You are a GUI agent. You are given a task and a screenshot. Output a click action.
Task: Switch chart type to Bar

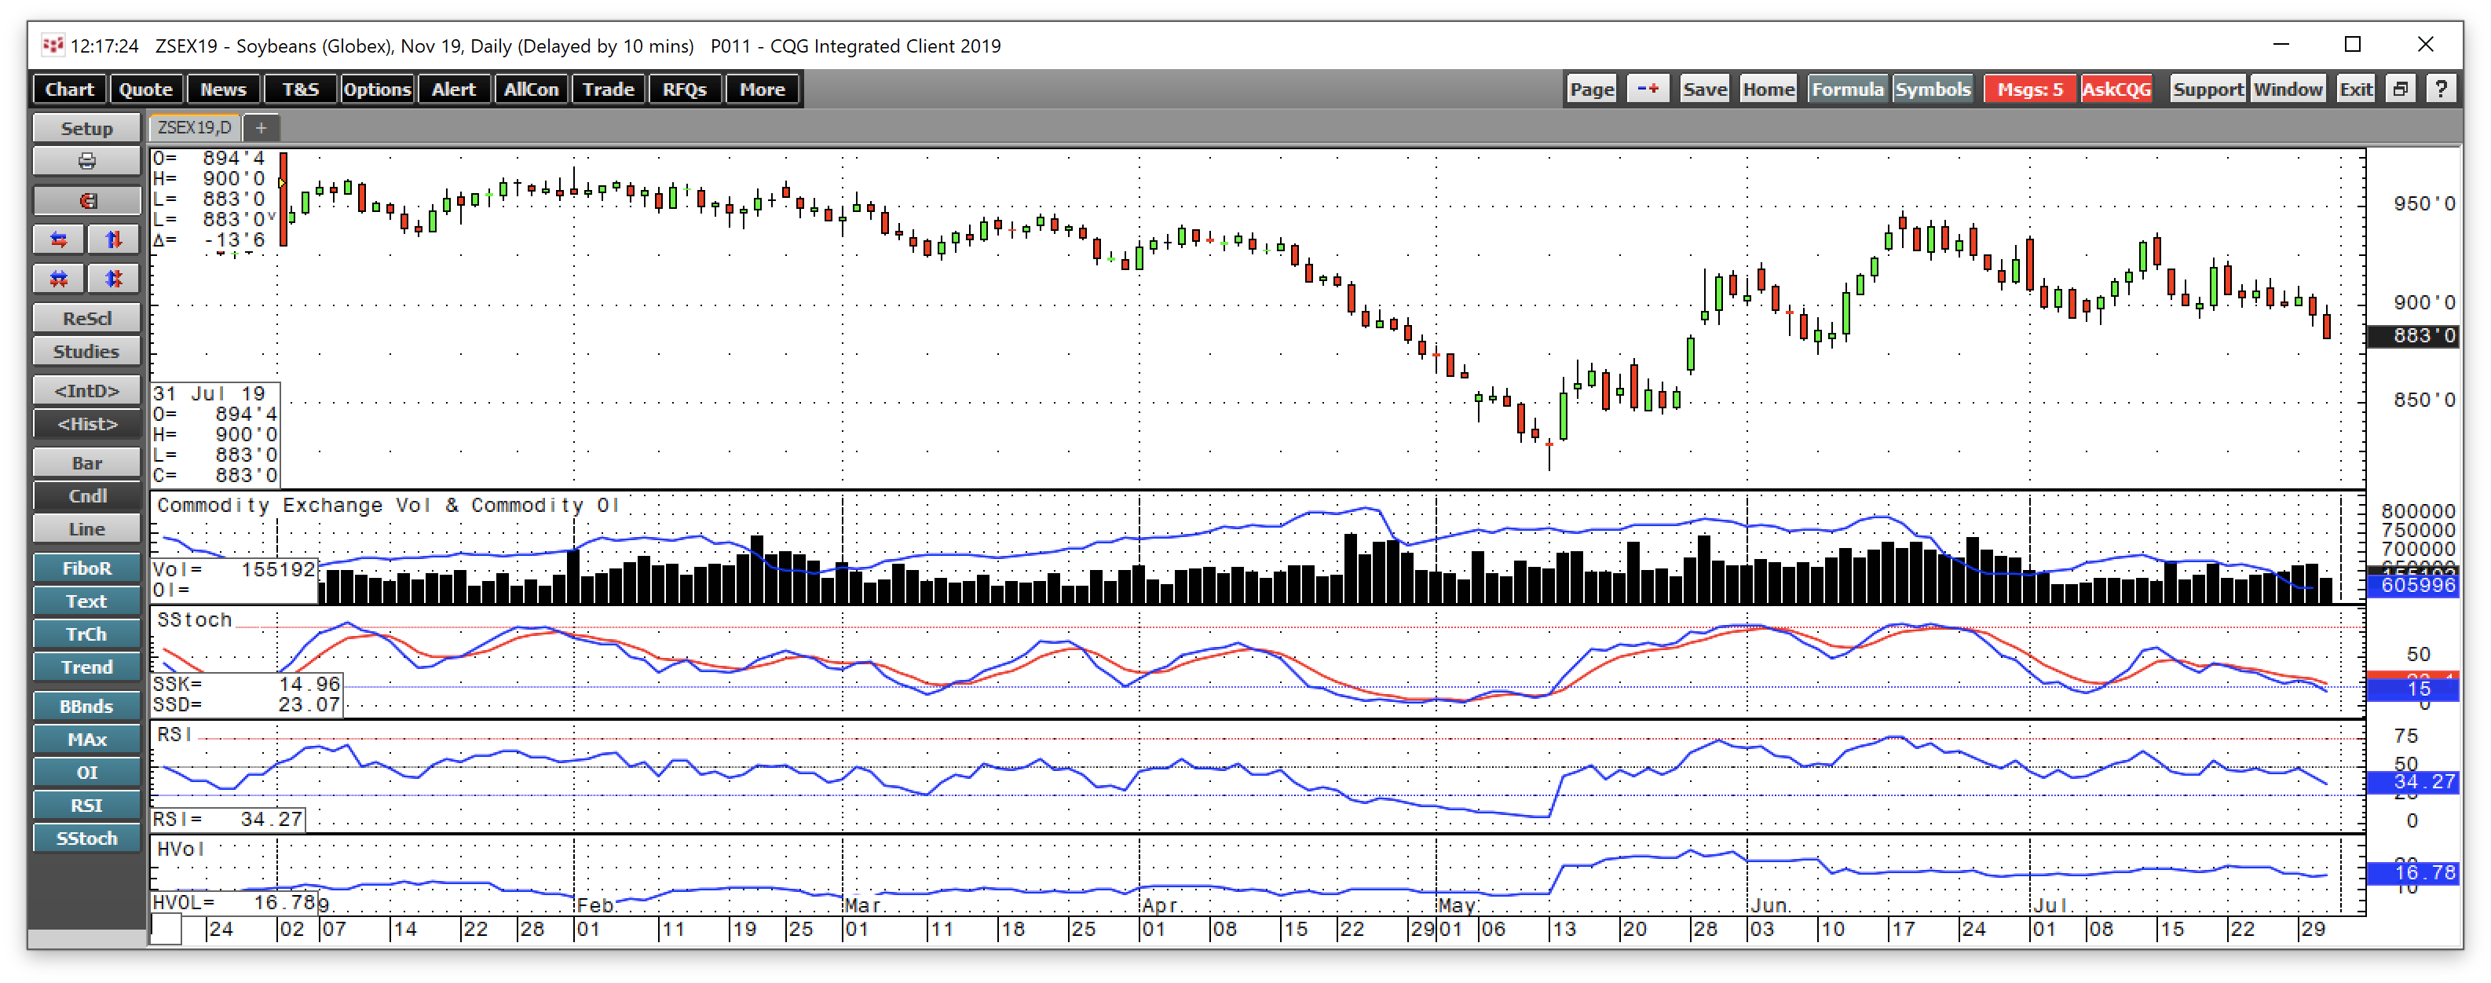pos(87,464)
